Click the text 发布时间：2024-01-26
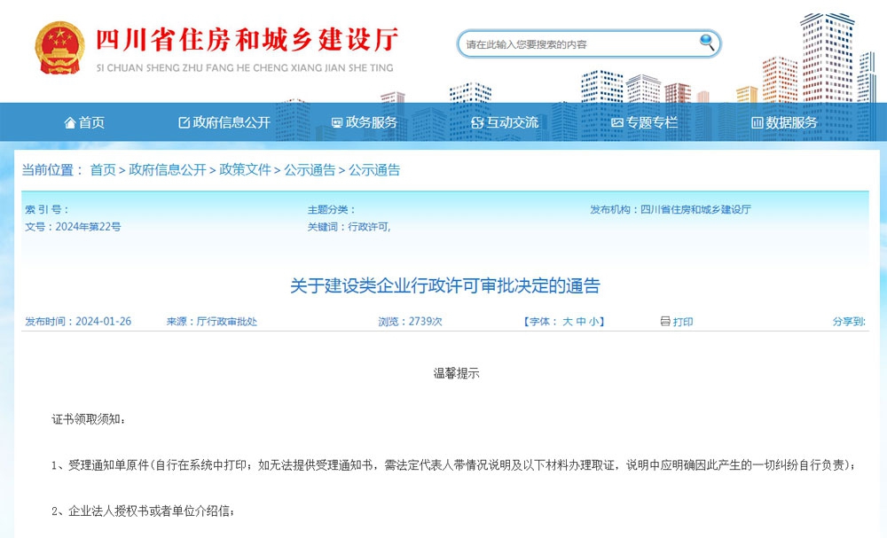The image size is (887, 538). click(x=78, y=322)
